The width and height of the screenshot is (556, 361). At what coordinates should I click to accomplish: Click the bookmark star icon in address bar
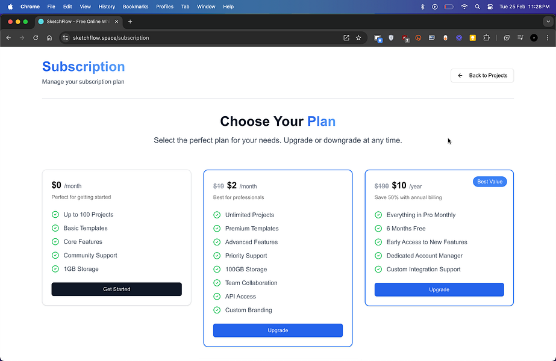pyautogui.click(x=358, y=38)
